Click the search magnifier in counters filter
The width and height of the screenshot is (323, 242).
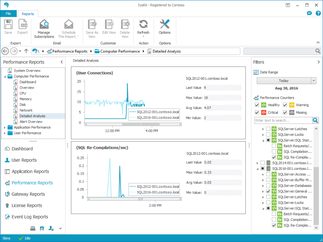click(x=315, y=120)
